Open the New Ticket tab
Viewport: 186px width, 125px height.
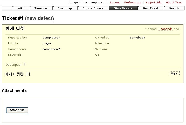click(151, 8)
